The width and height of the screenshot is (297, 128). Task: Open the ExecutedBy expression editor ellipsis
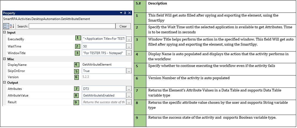point(129,39)
